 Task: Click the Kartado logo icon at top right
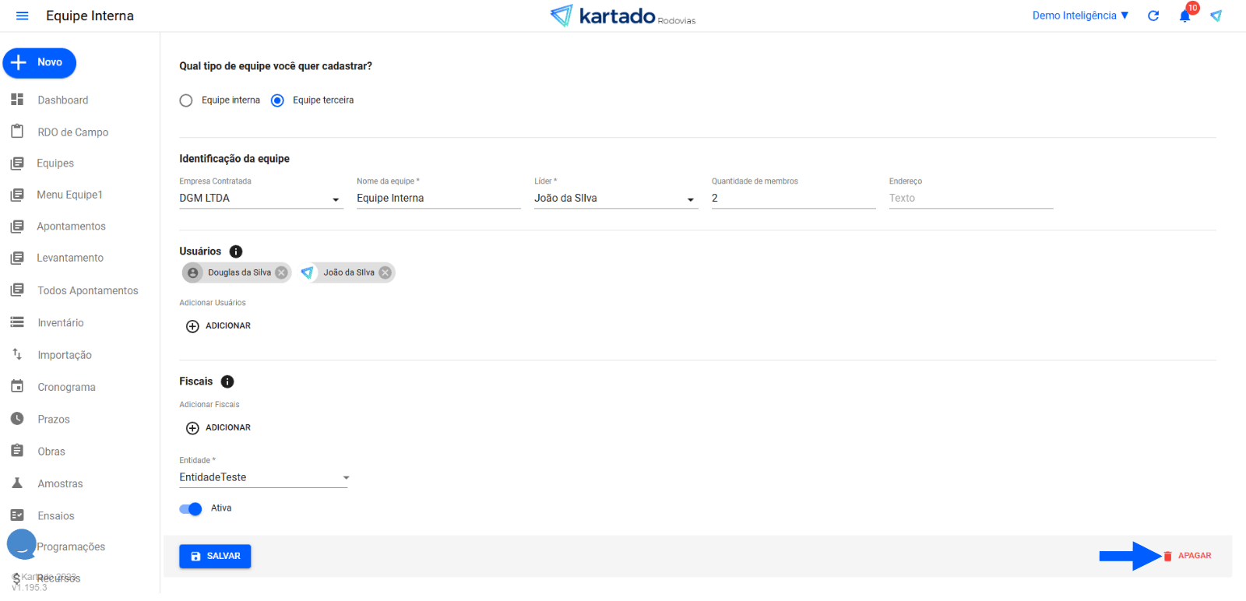point(1216,16)
